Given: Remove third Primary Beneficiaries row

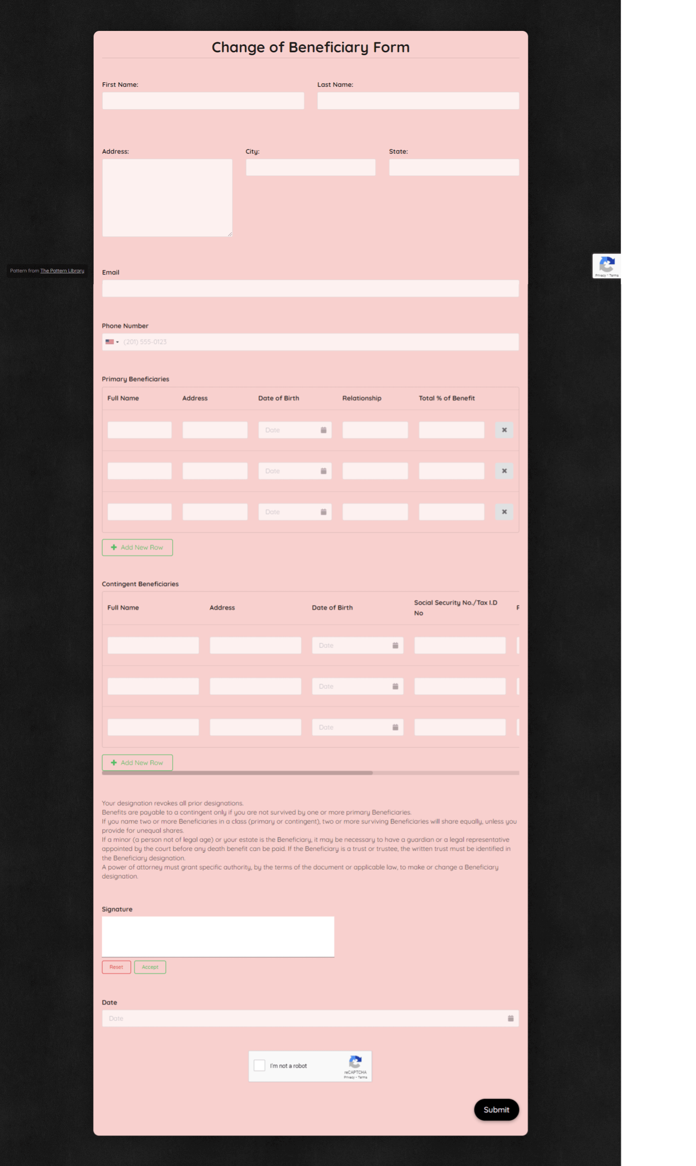Looking at the screenshot, I should pos(504,511).
